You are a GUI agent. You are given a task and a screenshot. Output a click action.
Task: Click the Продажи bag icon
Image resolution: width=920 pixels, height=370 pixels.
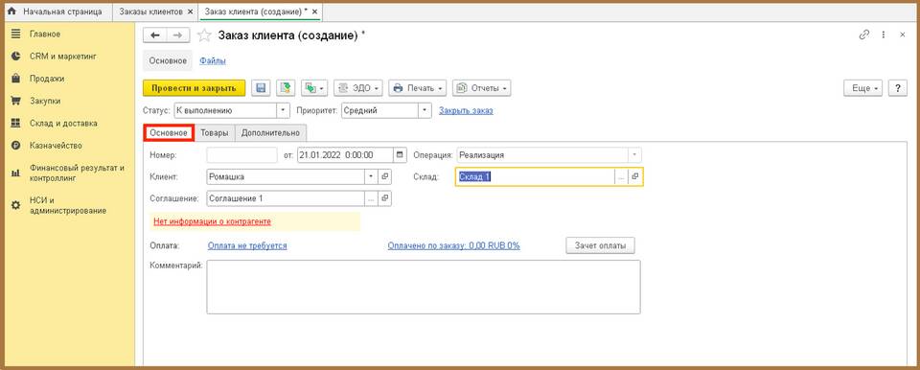point(16,79)
